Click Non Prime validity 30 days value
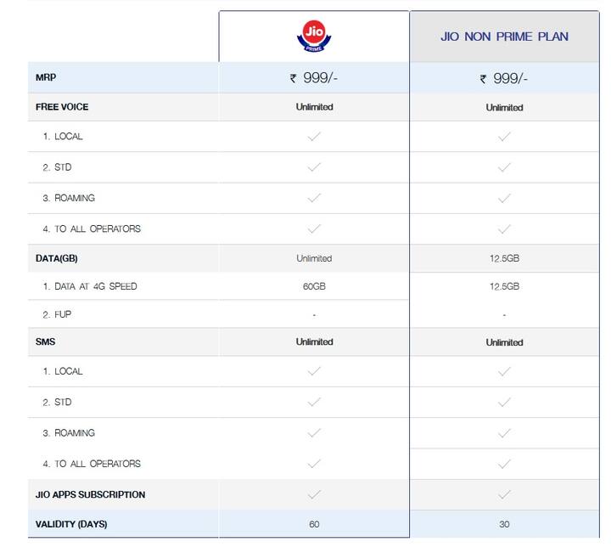The width and height of the screenshot is (611, 547). [504, 524]
